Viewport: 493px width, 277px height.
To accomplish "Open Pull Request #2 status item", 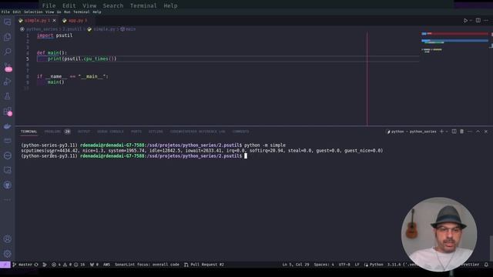I will pos(204,265).
